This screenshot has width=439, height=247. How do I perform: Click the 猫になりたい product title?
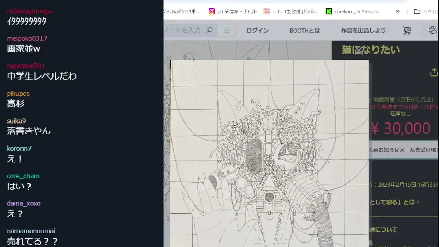click(371, 50)
